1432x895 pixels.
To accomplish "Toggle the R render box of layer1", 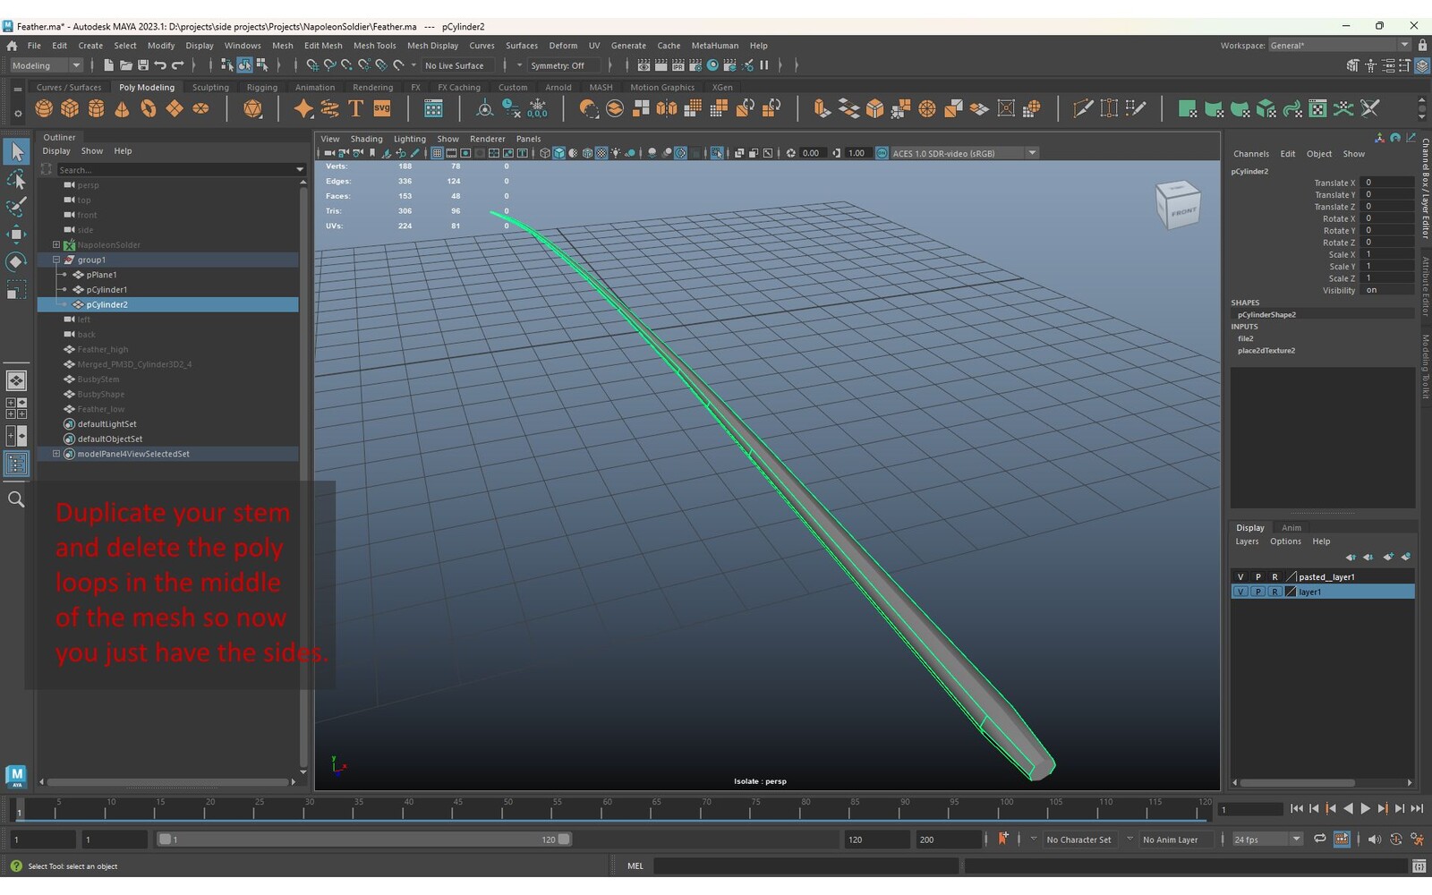I will 1274,592.
